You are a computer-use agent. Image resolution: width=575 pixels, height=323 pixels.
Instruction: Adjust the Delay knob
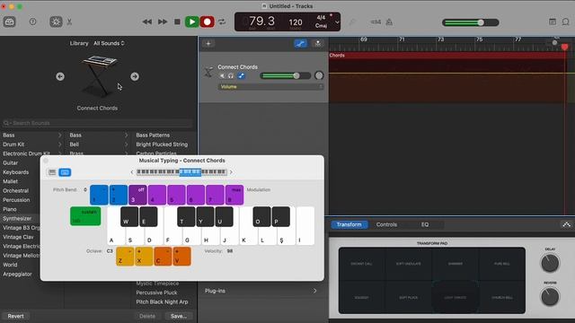point(550,263)
